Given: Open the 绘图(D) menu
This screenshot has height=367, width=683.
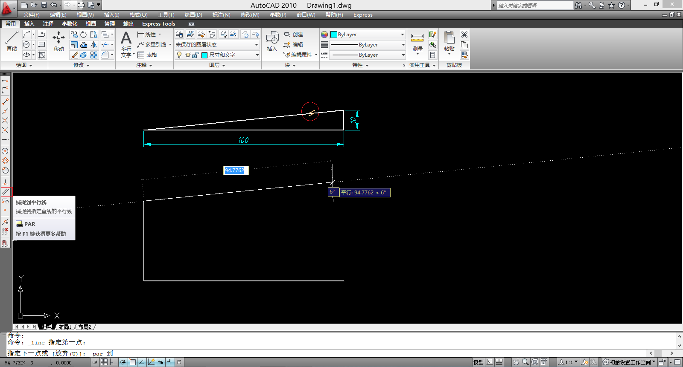Looking at the screenshot, I should tap(193, 15).
